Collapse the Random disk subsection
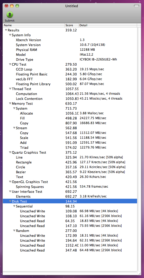144x278 pixels. (x=14, y=231)
